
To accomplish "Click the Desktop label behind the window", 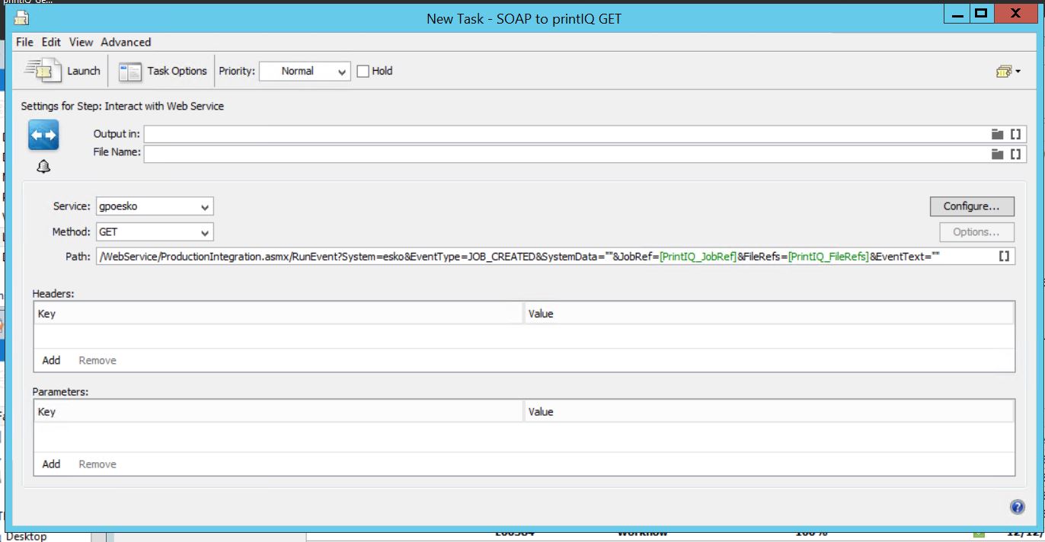I will (x=27, y=536).
